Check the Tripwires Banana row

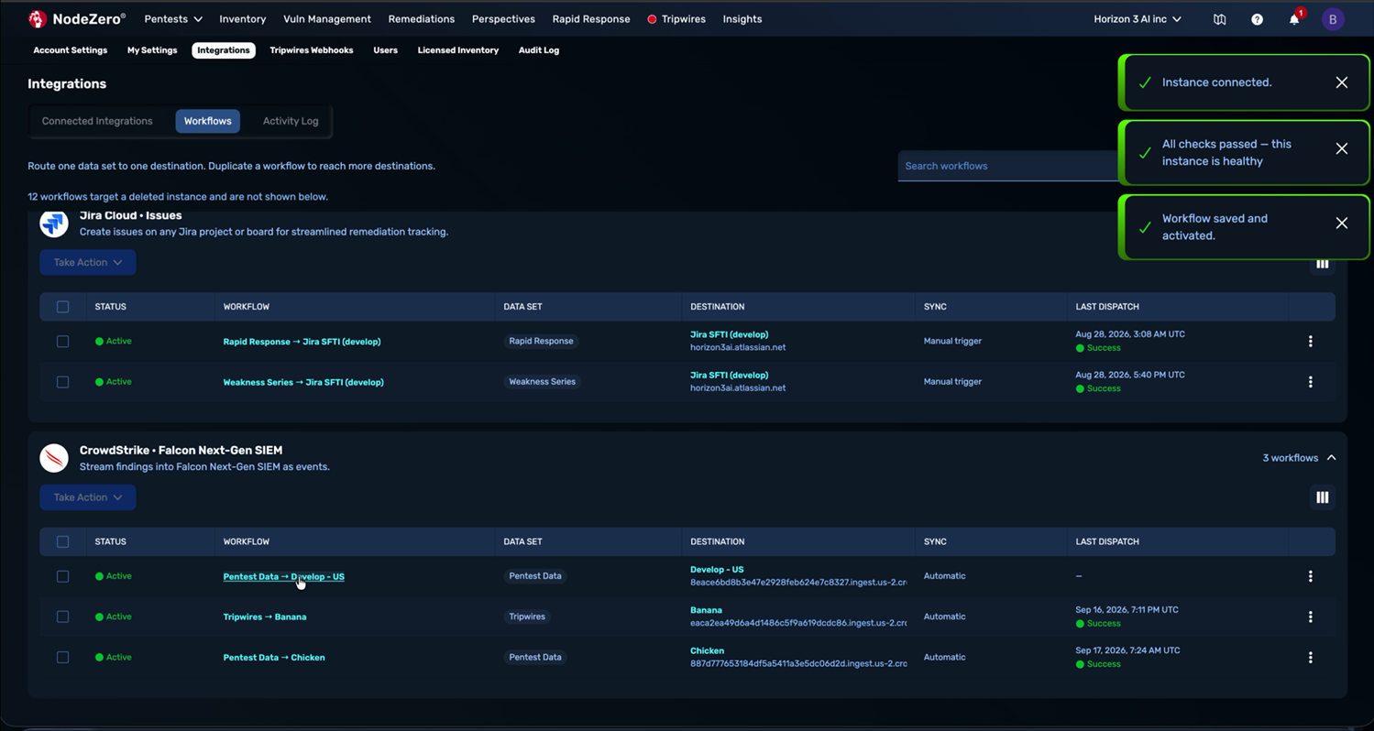point(62,616)
